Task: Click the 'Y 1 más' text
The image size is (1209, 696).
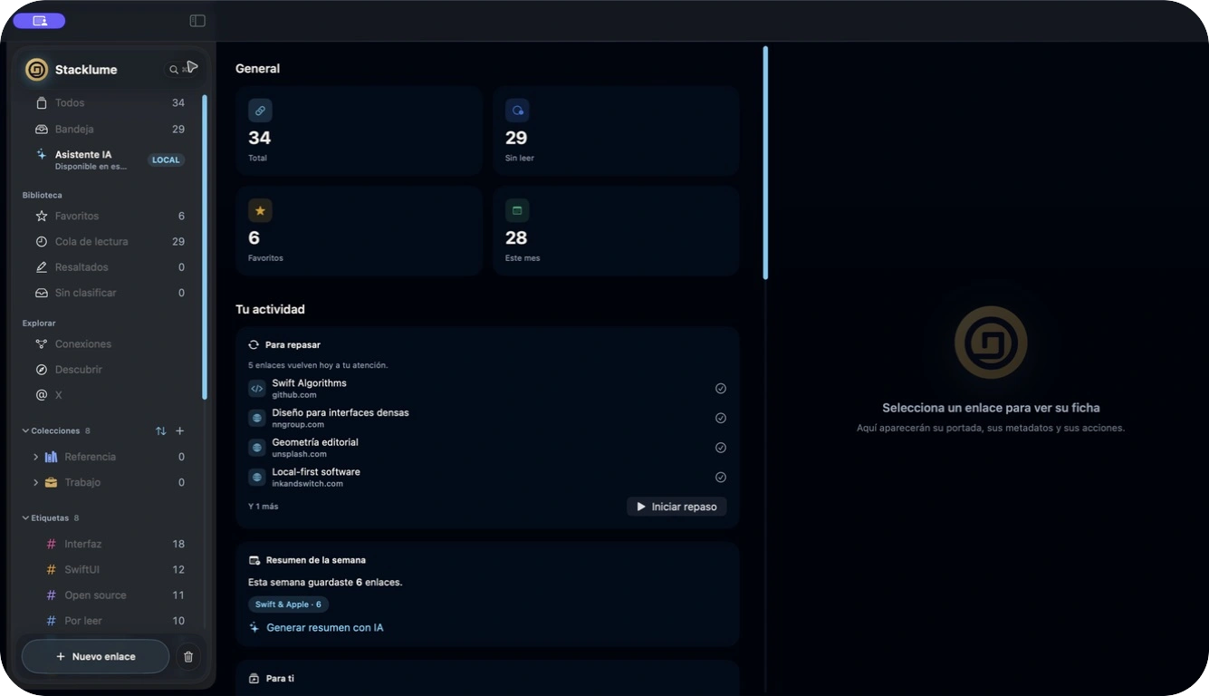Action: 264,507
